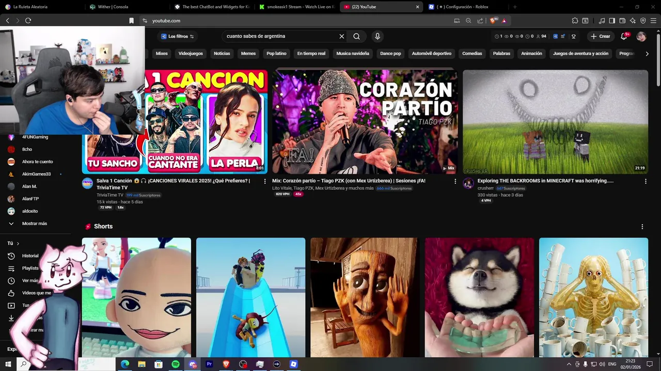Open Ahora te cuento channel
The width and height of the screenshot is (661, 371).
[37, 162]
